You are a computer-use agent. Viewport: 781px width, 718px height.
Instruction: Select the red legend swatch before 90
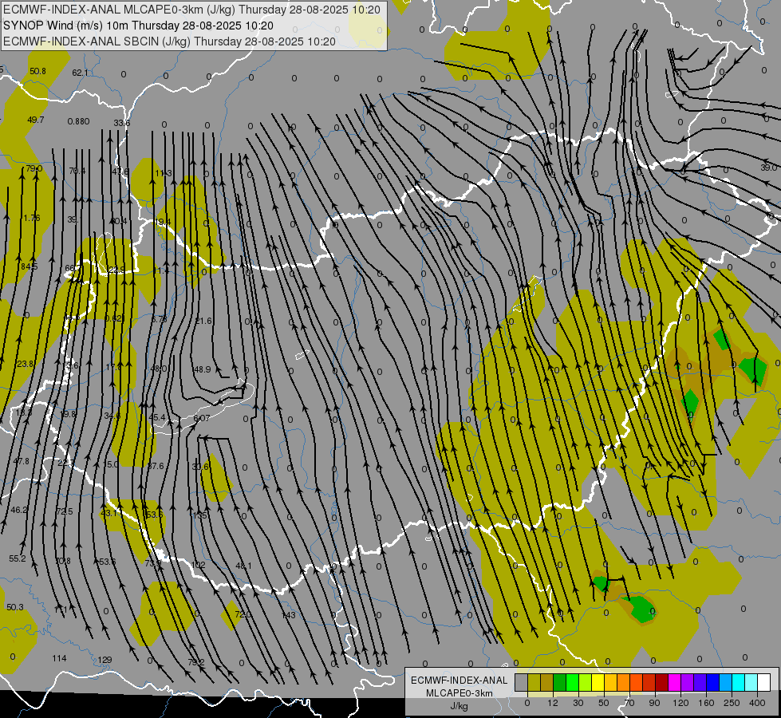[649, 682]
